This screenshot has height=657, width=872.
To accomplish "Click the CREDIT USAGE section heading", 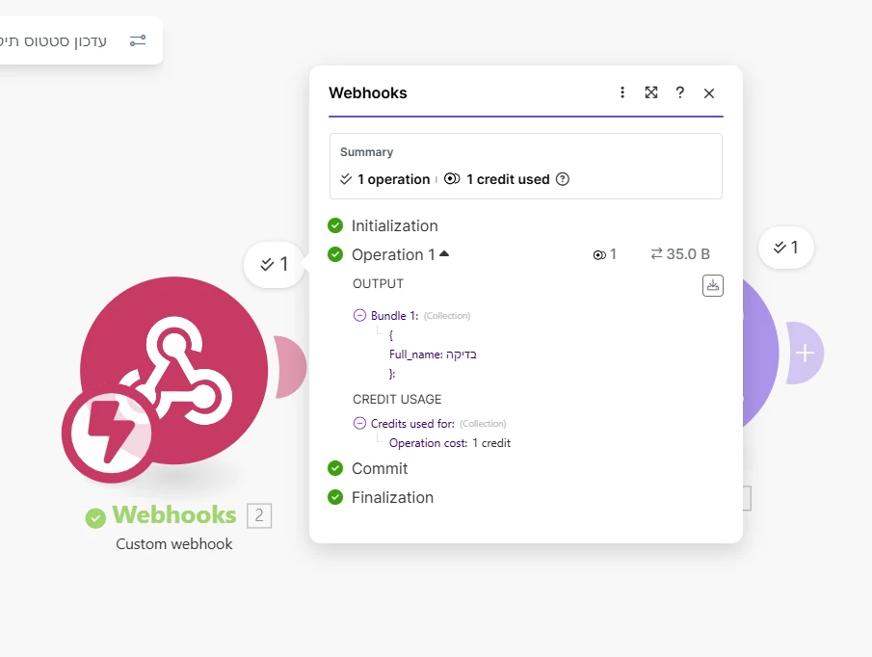I will (397, 399).
